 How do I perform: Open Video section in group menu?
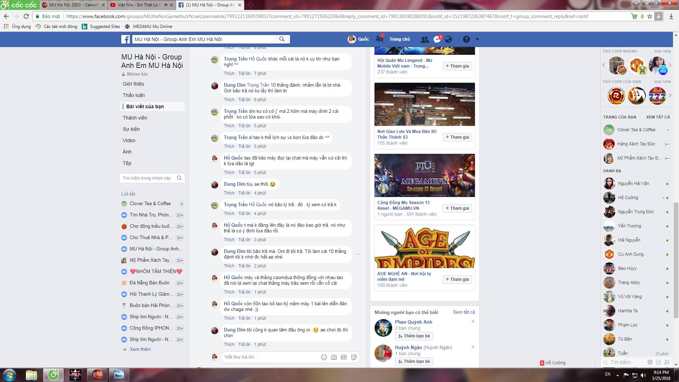point(129,140)
